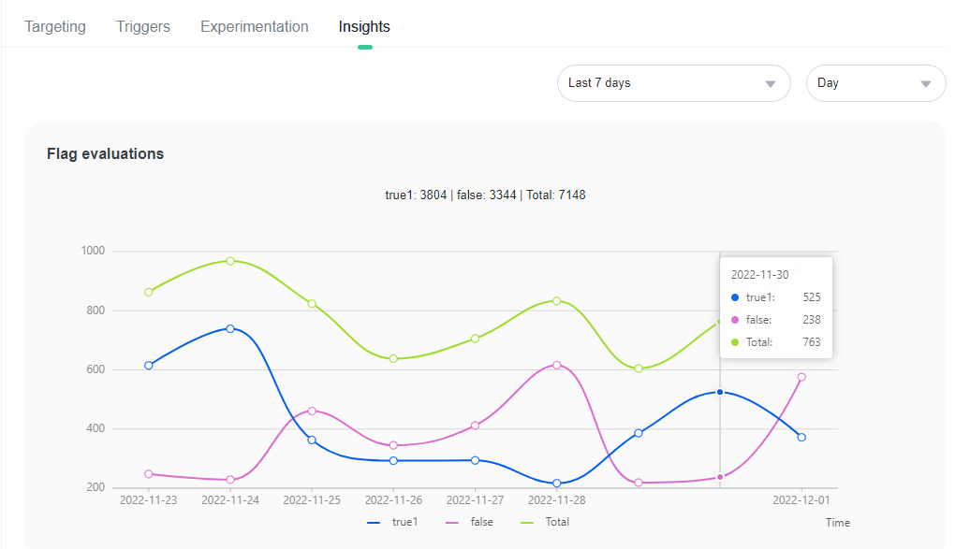Click the blue true1 point on 2022-11-23
Image resolution: width=970 pixels, height=549 pixels.
click(149, 366)
